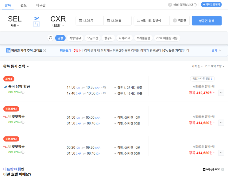Click CO2 info icon for 01:50 비엣젯항공 flight
The height and width of the screenshot is (177, 228).
23,122
